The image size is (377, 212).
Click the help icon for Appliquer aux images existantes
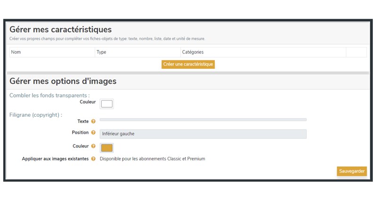[93, 159]
